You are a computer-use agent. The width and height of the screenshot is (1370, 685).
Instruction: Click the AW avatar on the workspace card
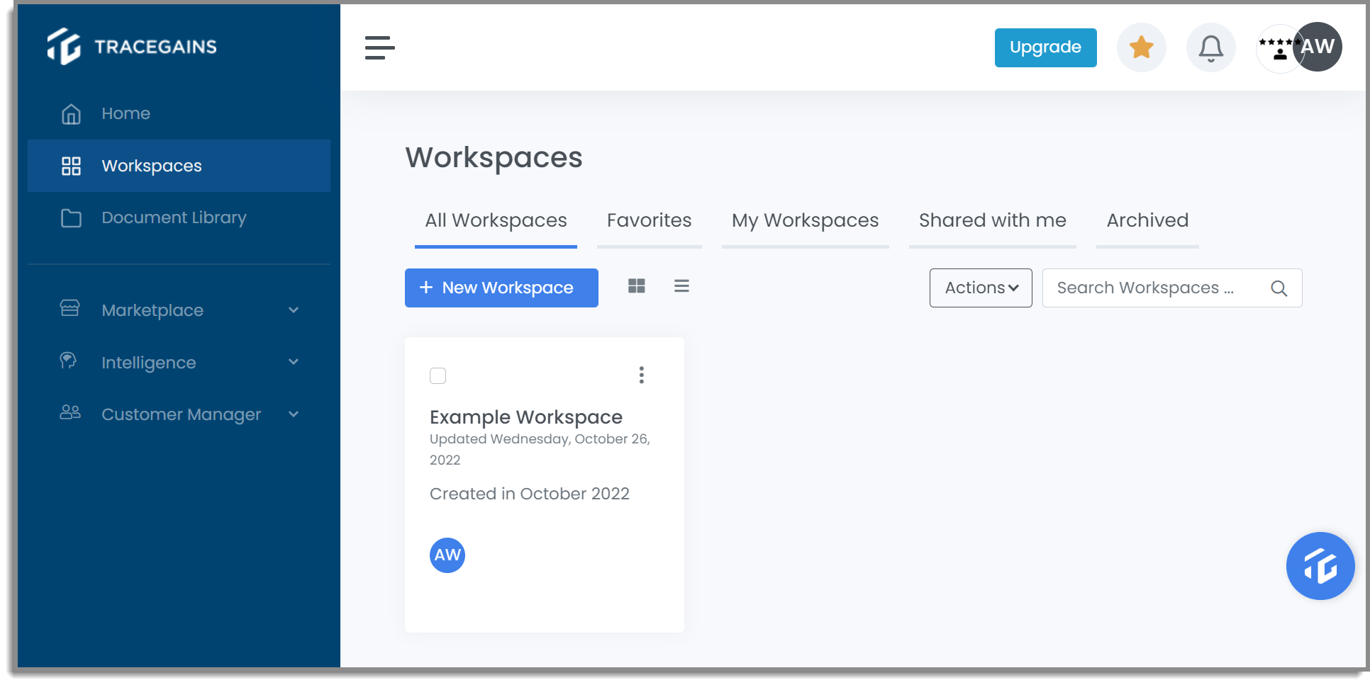[447, 555]
